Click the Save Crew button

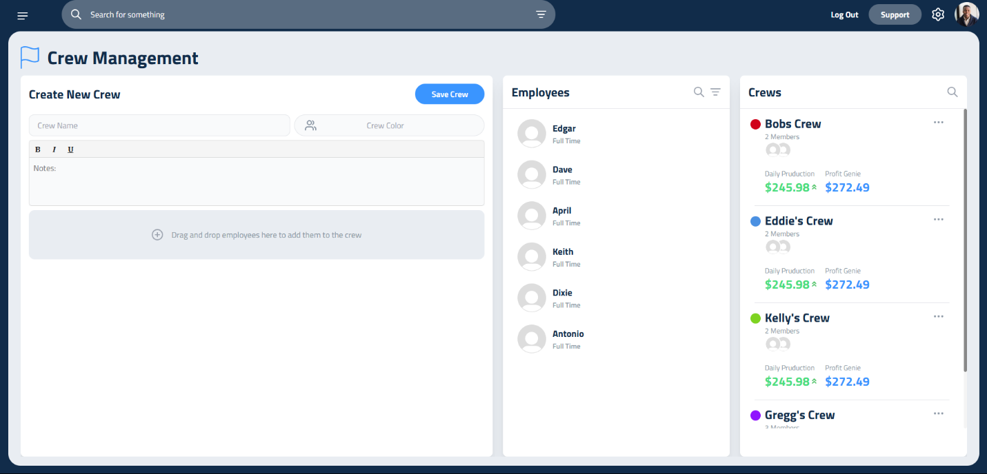click(x=449, y=94)
